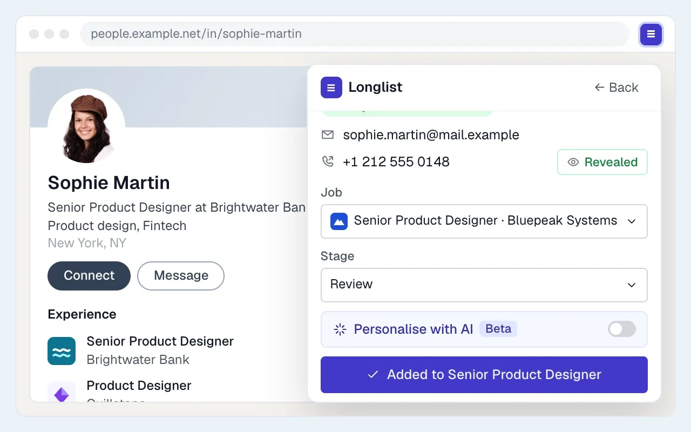Open the Stage dropdown showing Review
This screenshot has width=691, height=432.
tap(484, 285)
